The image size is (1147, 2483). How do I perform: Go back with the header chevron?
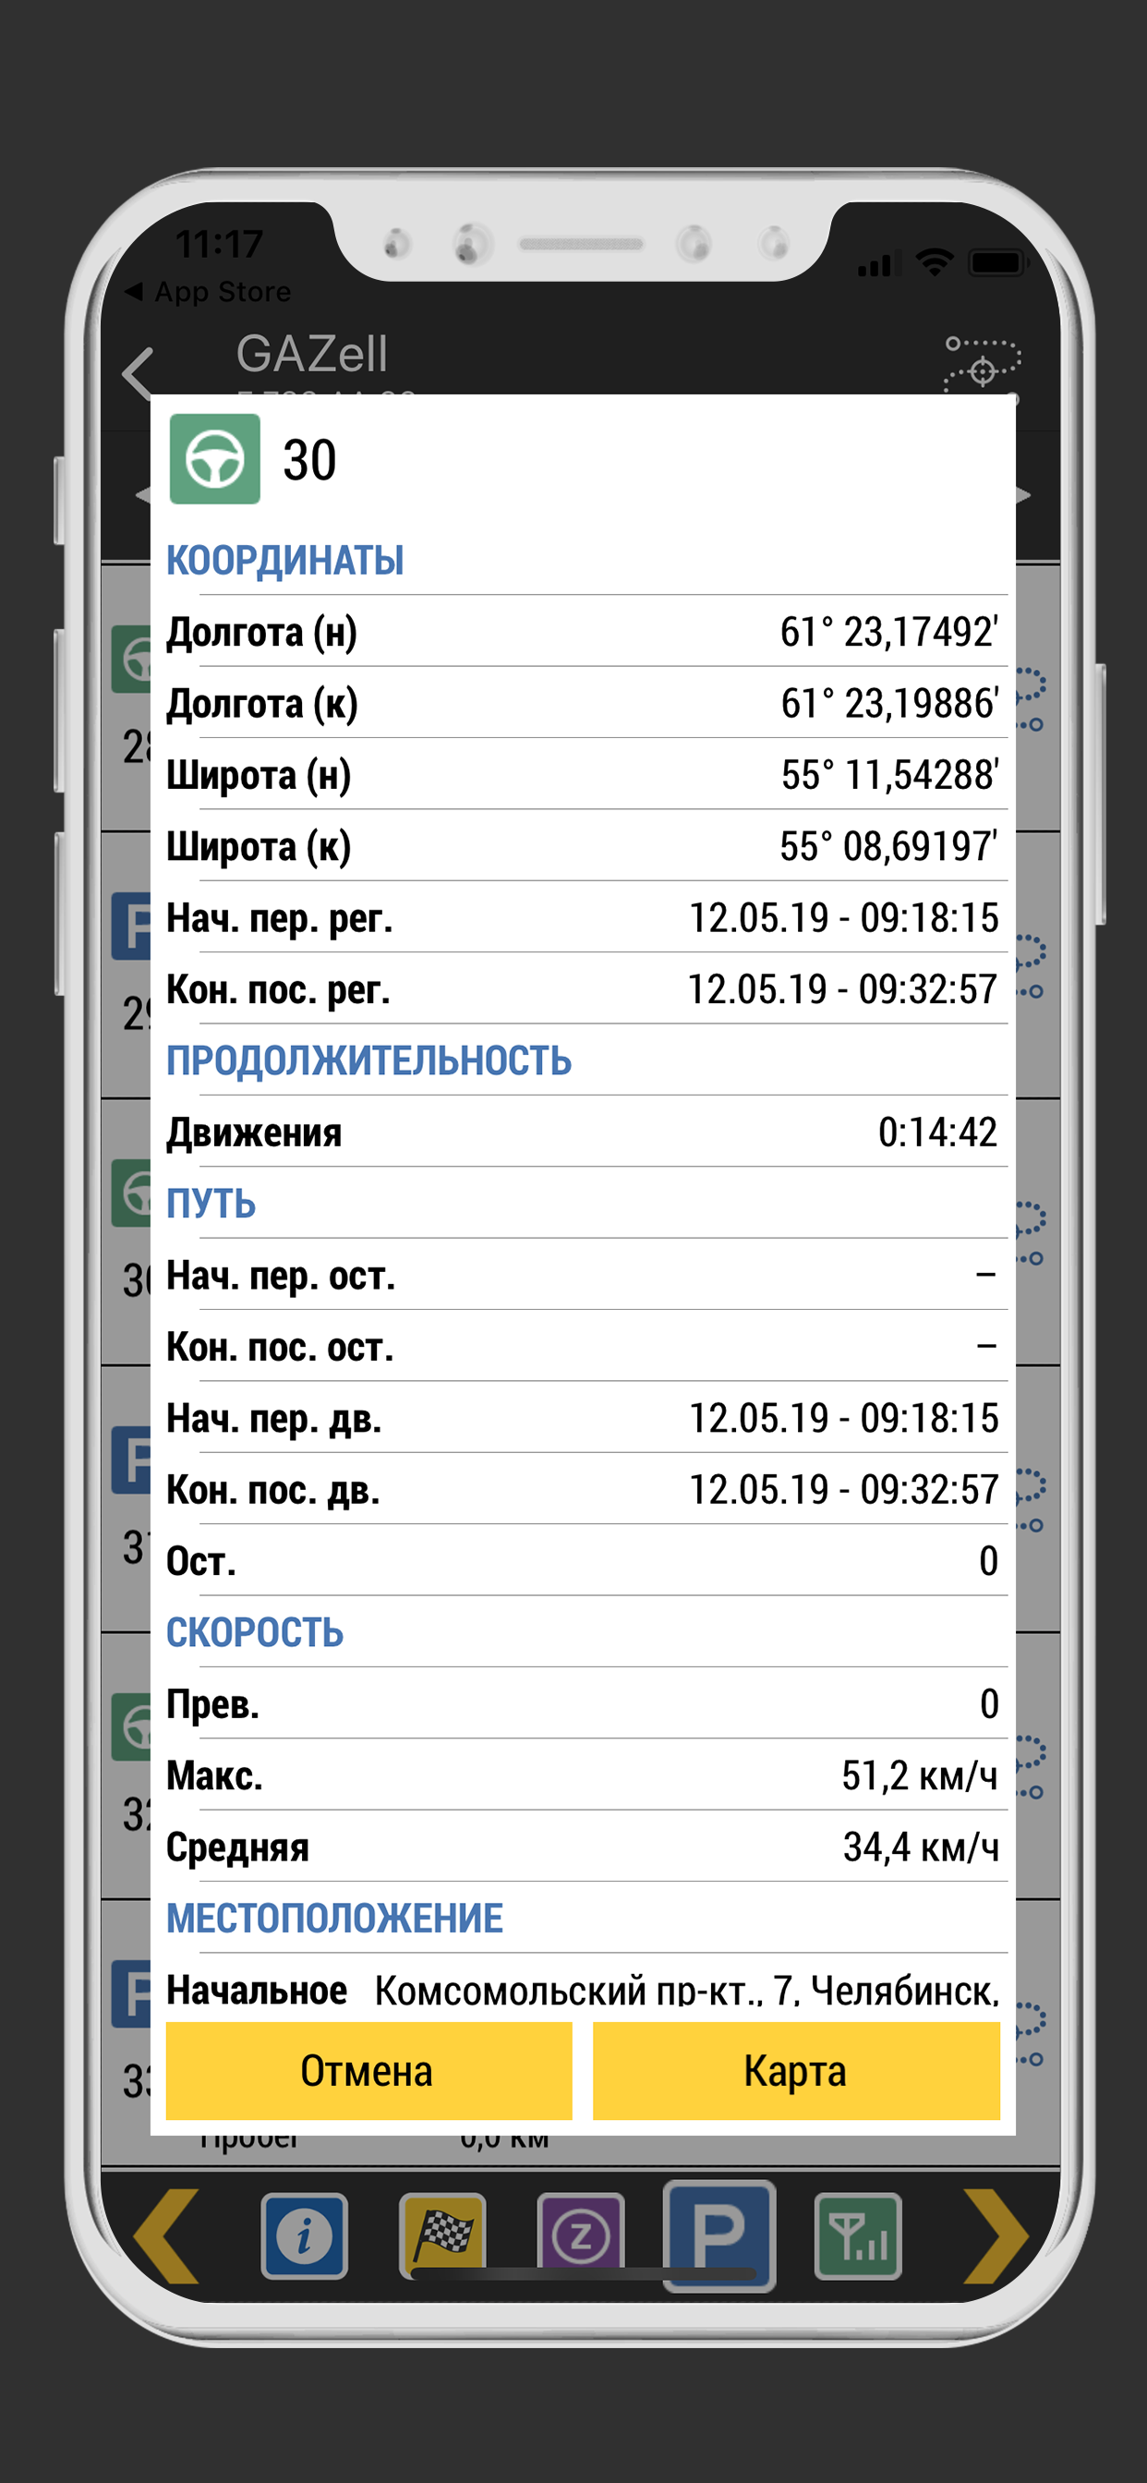pos(139,373)
